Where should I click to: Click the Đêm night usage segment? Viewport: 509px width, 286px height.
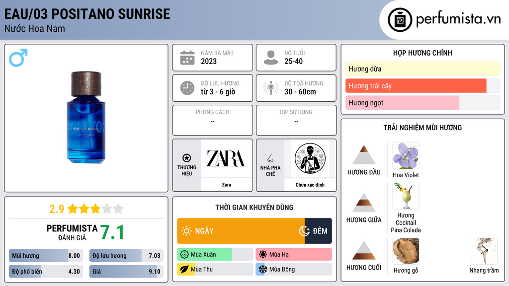coord(318,231)
